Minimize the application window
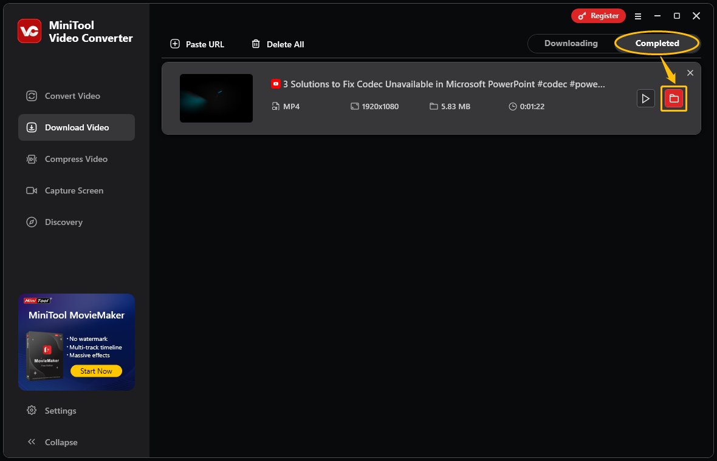This screenshot has height=461, width=717. click(x=657, y=16)
